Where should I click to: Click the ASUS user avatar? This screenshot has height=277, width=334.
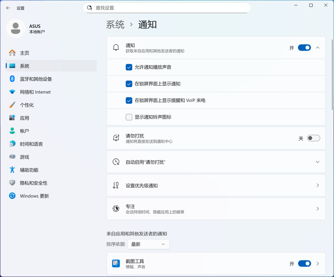[15, 28]
